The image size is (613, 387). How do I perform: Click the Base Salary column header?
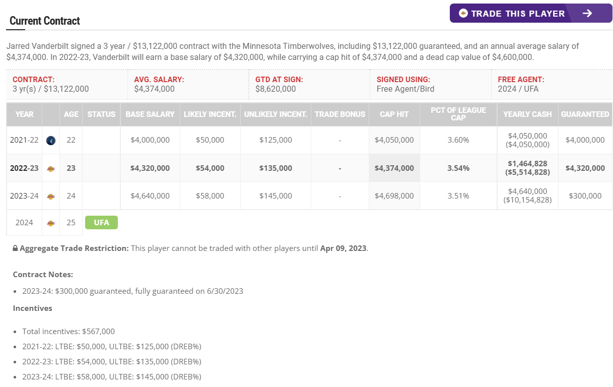(150, 114)
